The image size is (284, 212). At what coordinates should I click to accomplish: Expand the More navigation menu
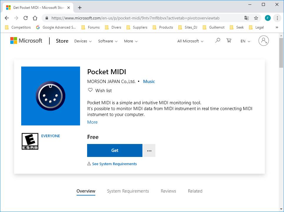pos(131,41)
